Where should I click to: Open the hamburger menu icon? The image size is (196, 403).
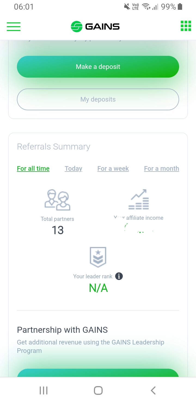(14, 26)
